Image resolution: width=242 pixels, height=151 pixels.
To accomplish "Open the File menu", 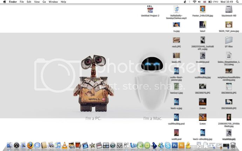I will click(22, 2).
